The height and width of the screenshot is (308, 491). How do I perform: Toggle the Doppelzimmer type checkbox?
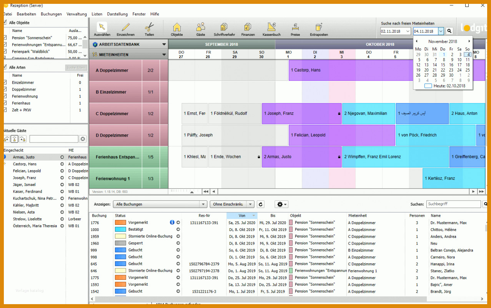point(5,89)
